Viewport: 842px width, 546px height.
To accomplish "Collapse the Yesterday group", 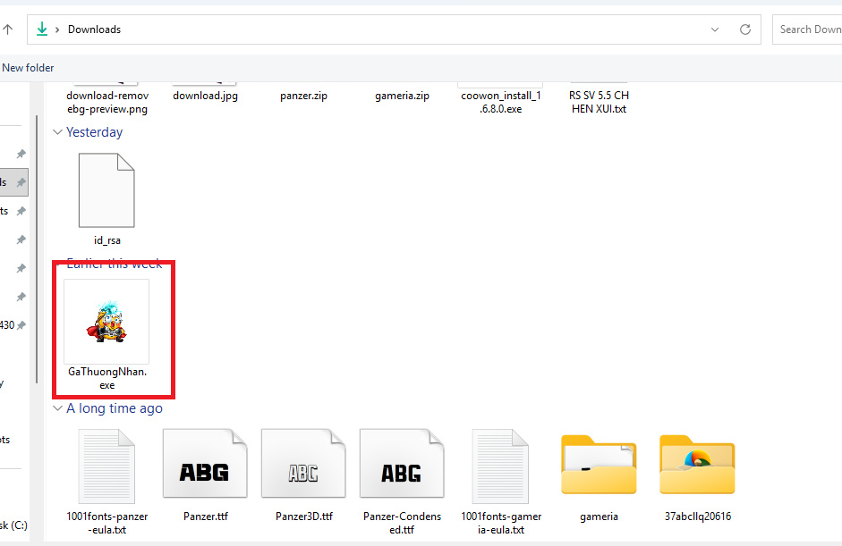I will tap(58, 132).
